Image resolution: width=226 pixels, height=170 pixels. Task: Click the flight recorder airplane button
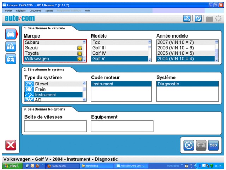click(189, 145)
